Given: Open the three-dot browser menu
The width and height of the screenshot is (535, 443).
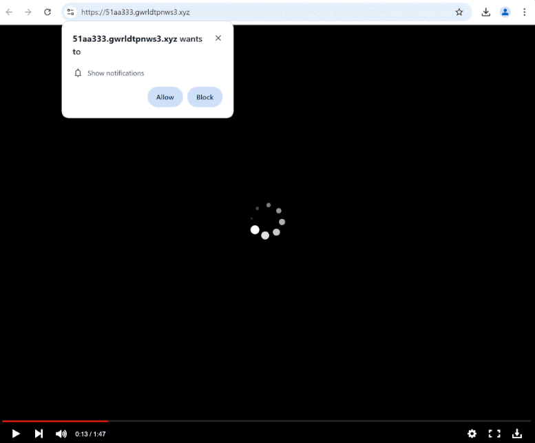Looking at the screenshot, I should pyautogui.click(x=525, y=12).
